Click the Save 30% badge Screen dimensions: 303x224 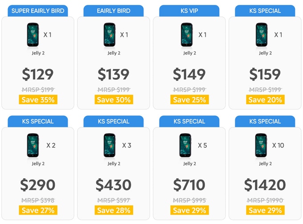(x=114, y=100)
